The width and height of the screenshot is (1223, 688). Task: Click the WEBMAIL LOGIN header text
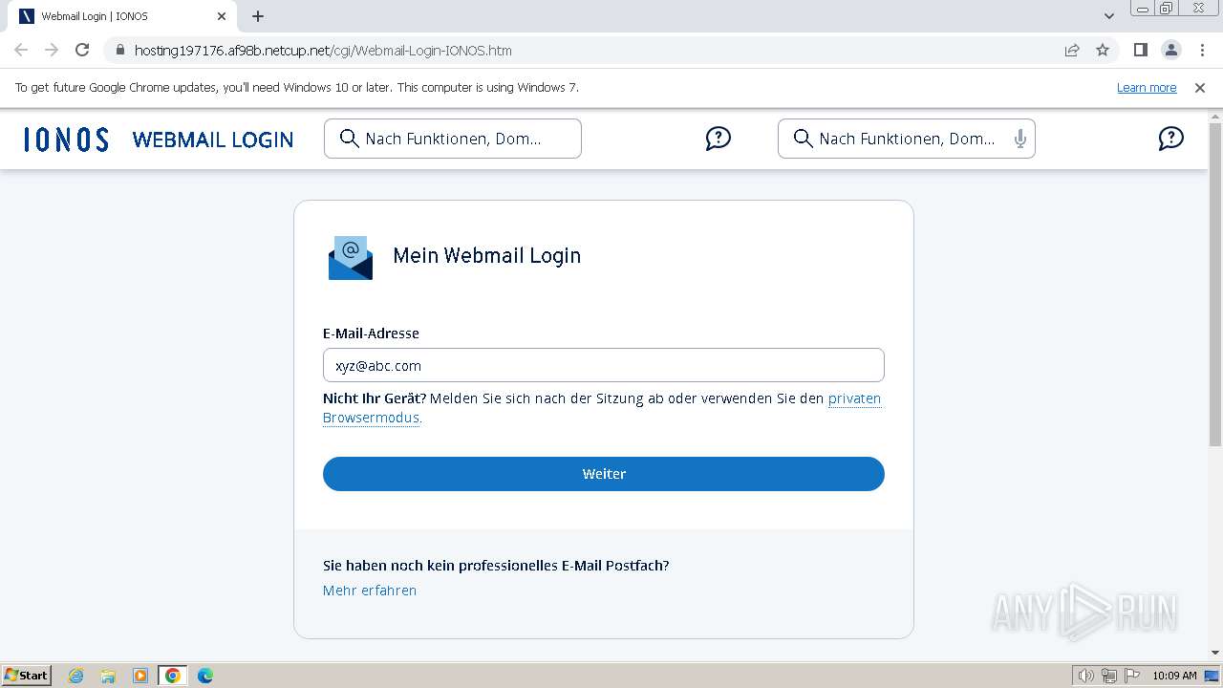pyautogui.click(x=213, y=140)
